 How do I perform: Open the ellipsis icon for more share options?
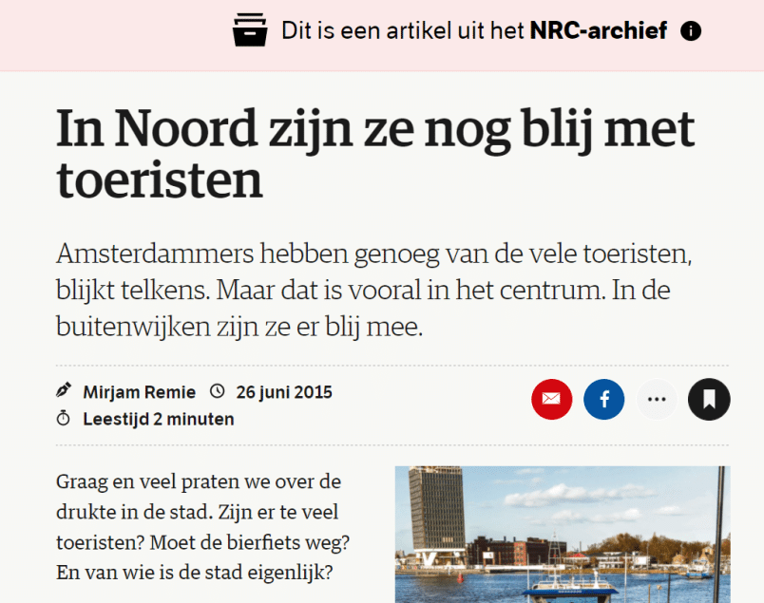(x=657, y=399)
